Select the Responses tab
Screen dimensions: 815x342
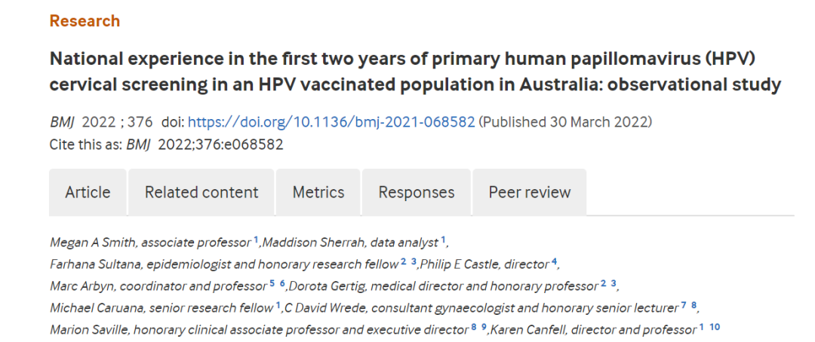(417, 192)
